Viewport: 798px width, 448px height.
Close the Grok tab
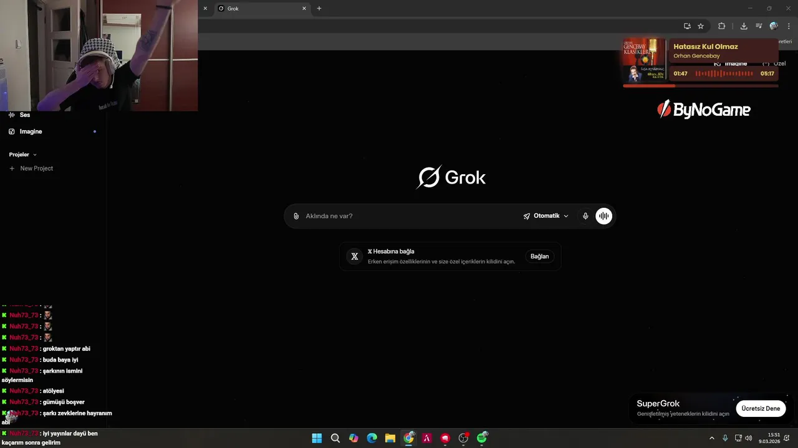point(304,9)
